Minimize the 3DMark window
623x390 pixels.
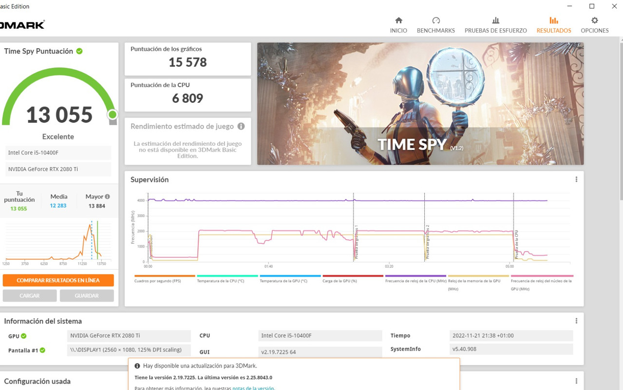(x=569, y=6)
